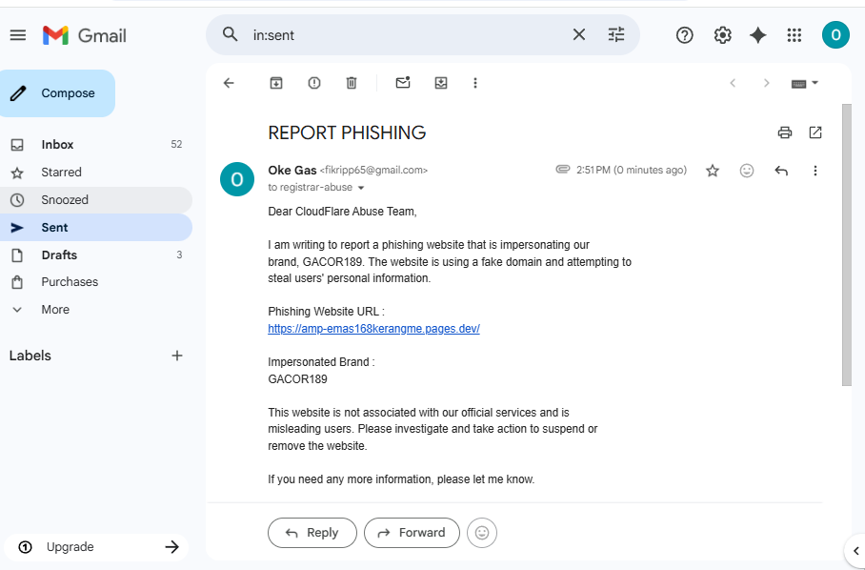Viewport: 865px width, 570px height.
Task: Open the Gemini sparkle icon
Action: [x=758, y=35]
